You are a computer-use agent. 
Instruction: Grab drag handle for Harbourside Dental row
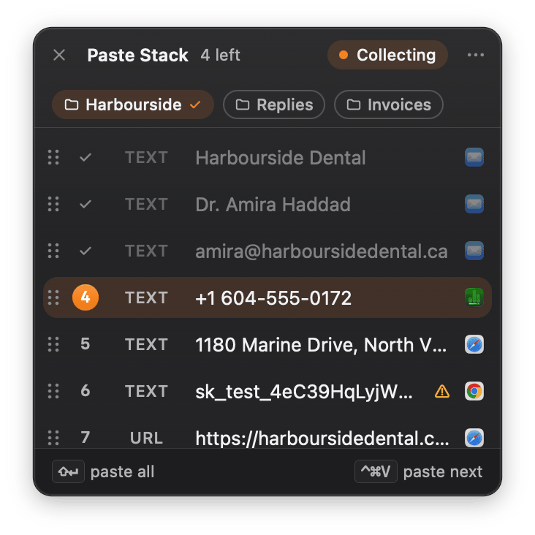[53, 157]
